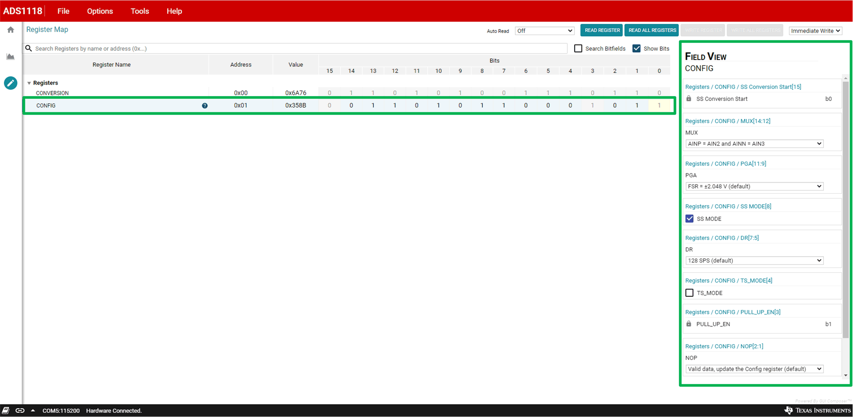Open the NOP dropdown
The image size is (853, 417).
754,369
